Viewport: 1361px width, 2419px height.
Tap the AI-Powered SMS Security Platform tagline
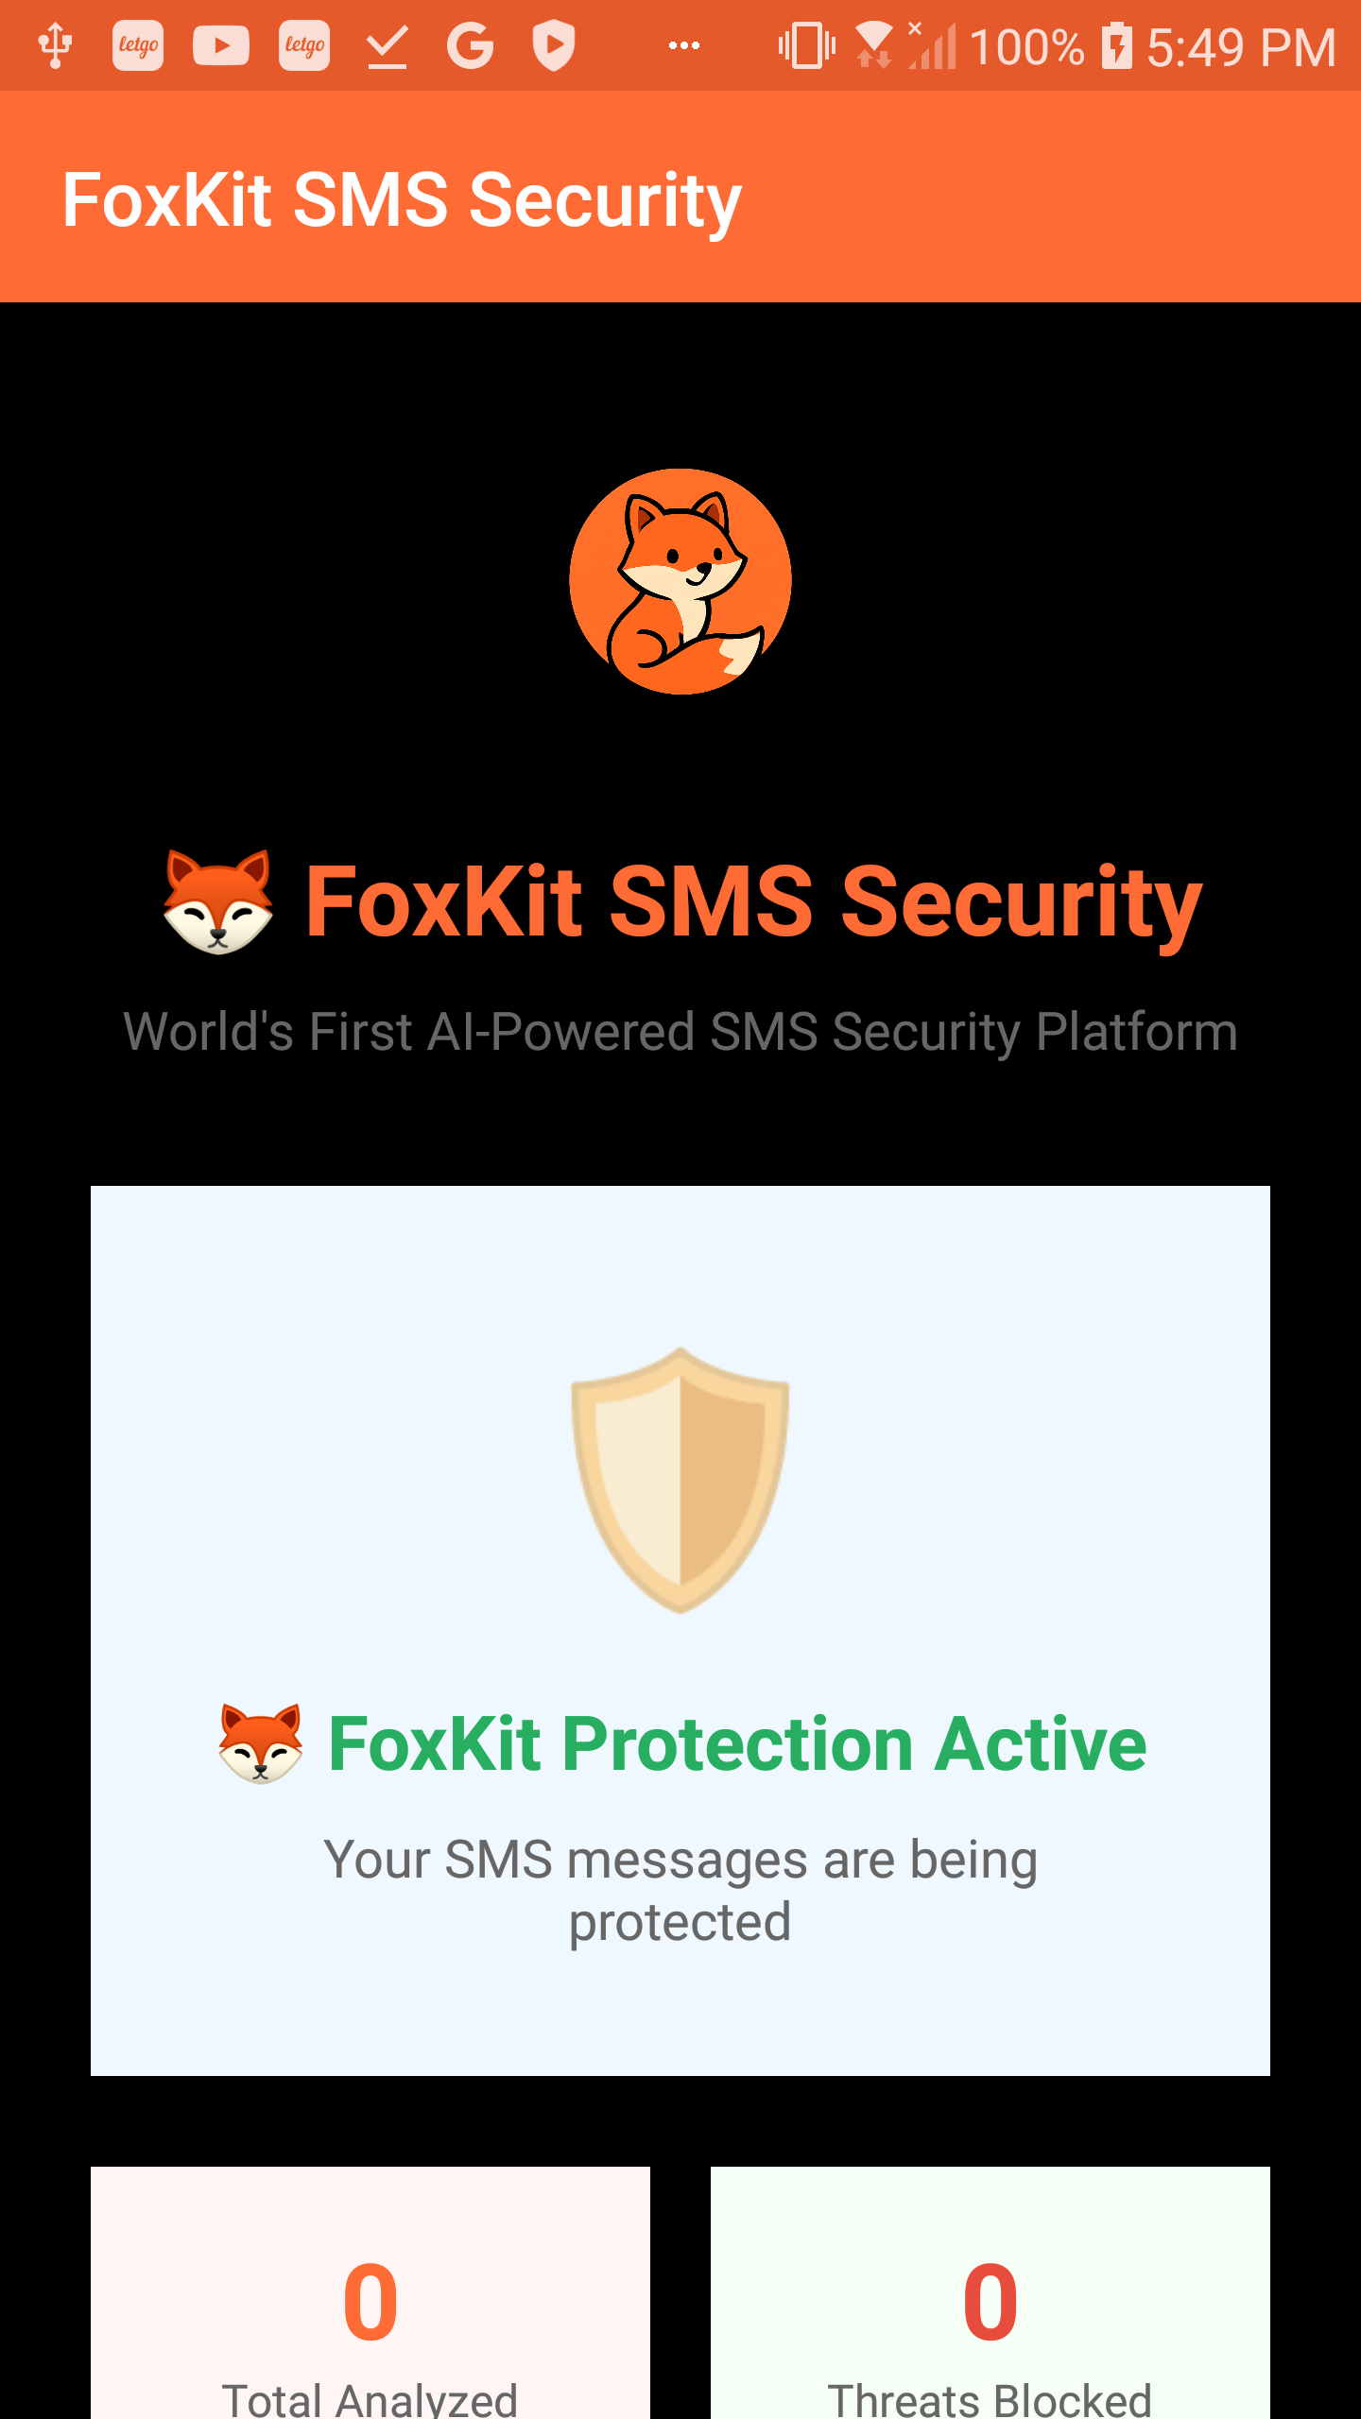pyautogui.click(x=680, y=1031)
